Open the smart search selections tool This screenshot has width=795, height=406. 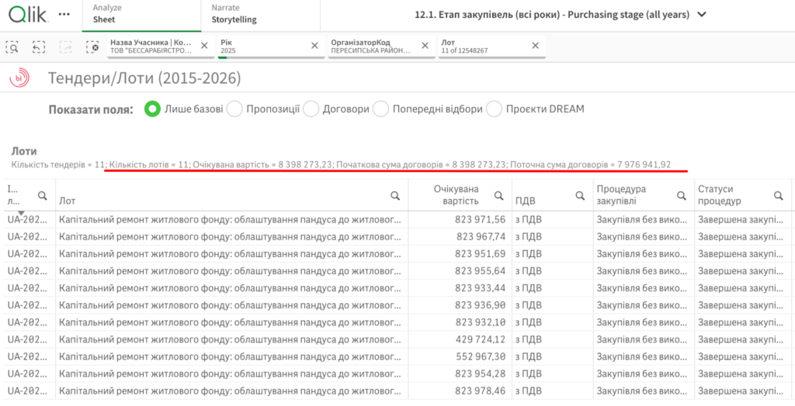click(12, 46)
